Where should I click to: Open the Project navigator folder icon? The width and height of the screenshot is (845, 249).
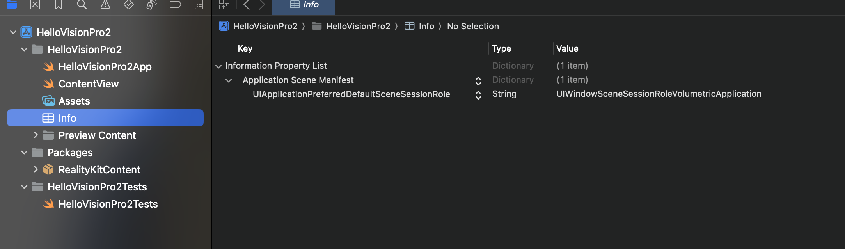(12, 5)
